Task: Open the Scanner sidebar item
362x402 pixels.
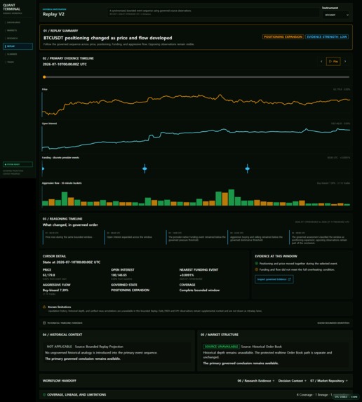Action: (x=18, y=54)
